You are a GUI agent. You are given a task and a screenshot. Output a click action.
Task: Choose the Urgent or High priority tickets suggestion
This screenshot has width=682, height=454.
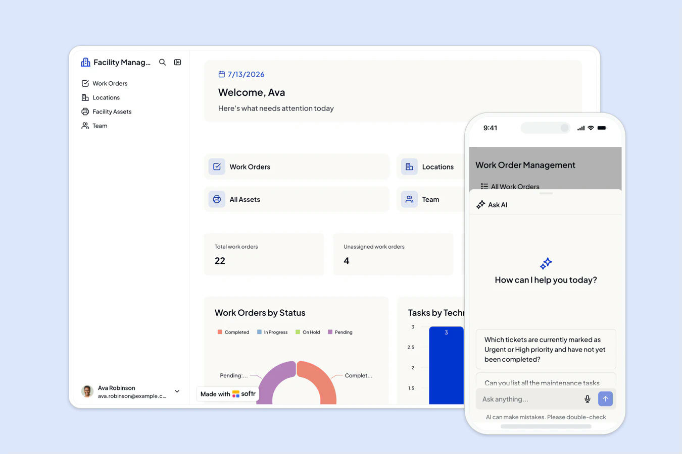[546, 349]
